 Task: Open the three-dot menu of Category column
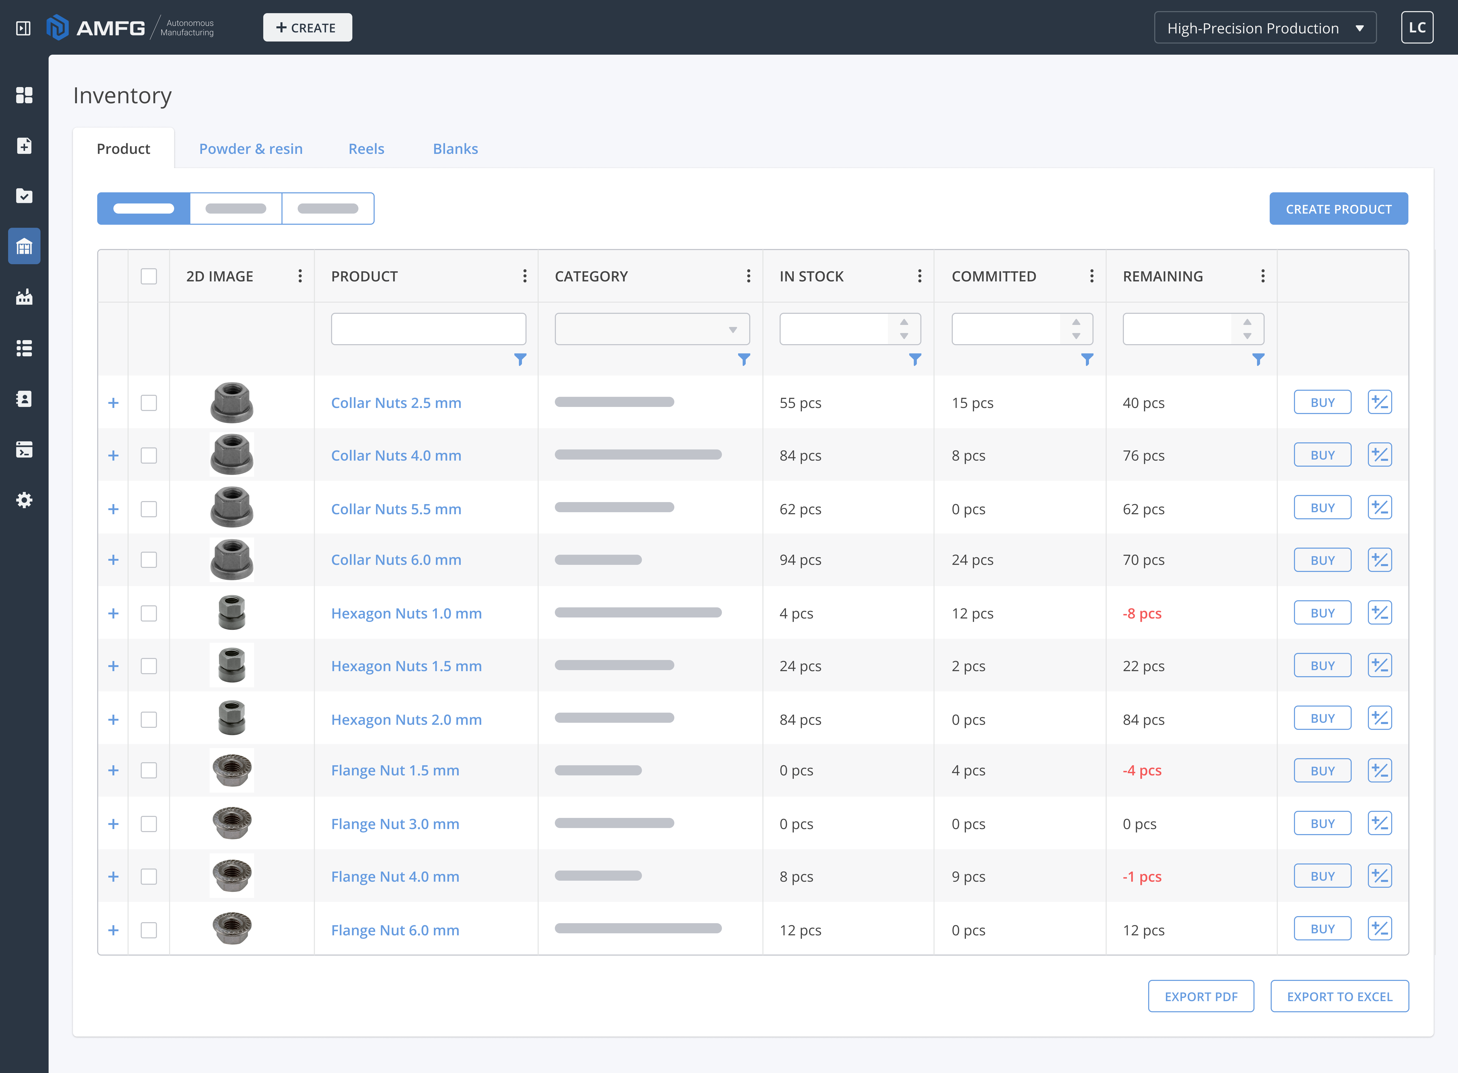point(748,276)
